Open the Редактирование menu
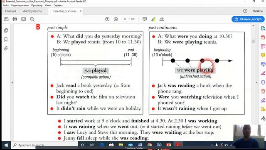The width and height of the screenshot is (266, 150). (20, 5)
